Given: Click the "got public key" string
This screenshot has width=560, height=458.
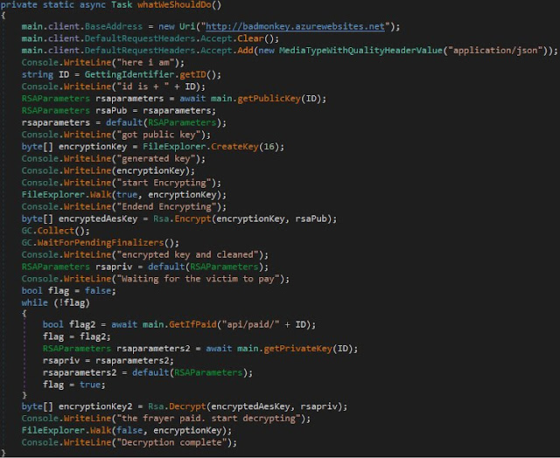Looking at the screenshot, I should click(x=159, y=135).
